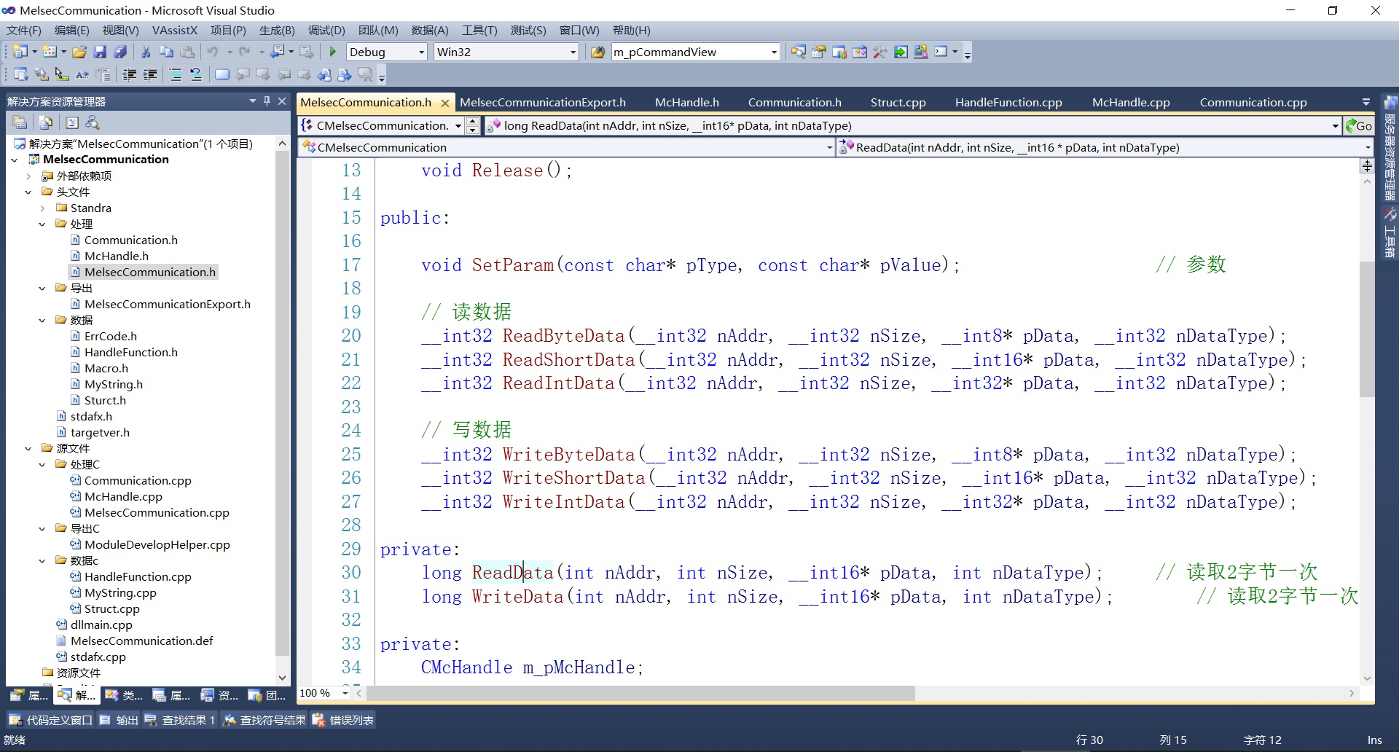This screenshot has height=752, width=1399.
Task: Select ErrCode.h in the solution tree
Action: 110,336
